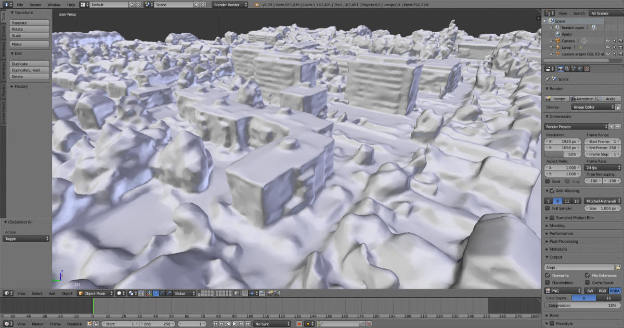
Task: Open the No Sync playback dropdown
Action: pyautogui.click(x=271, y=324)
